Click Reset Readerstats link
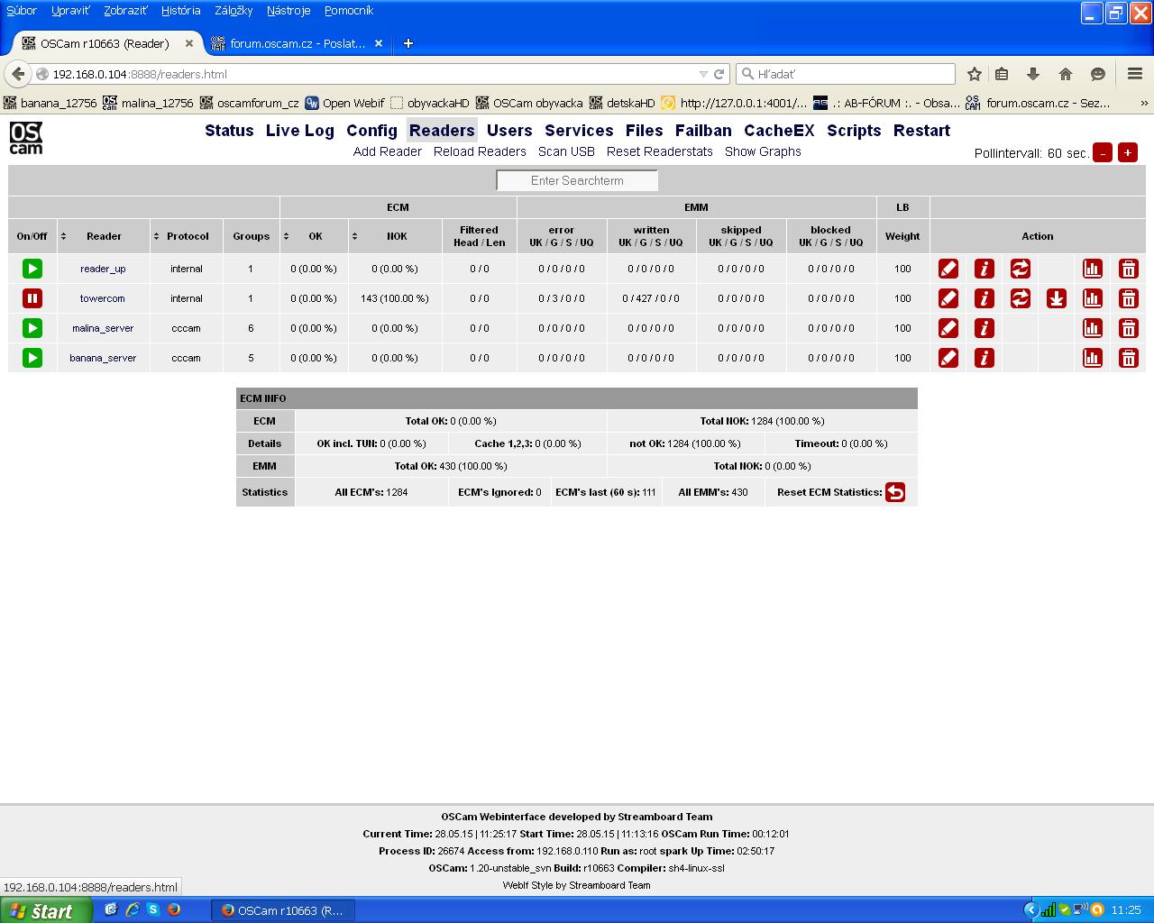 point(660,151)
